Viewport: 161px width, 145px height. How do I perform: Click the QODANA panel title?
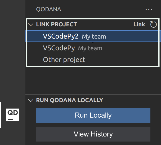tap(48, 9)
